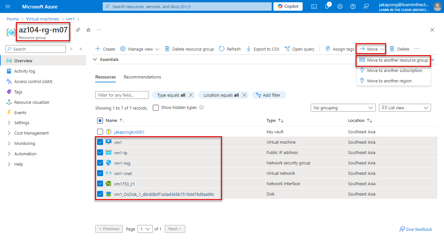
Task: Click the Copilot button
Action: pos(288,6)
